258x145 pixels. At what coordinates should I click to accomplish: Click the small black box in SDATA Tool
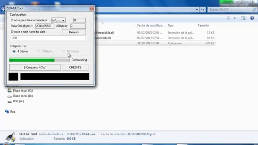pos(13,77)
